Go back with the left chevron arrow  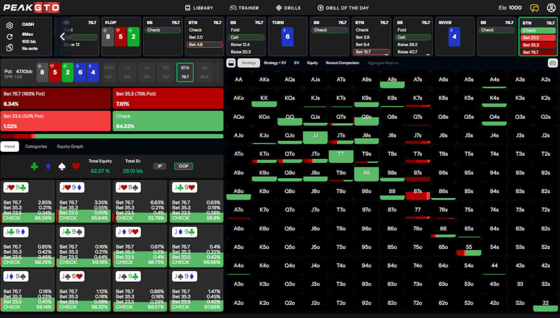point(63,37)
